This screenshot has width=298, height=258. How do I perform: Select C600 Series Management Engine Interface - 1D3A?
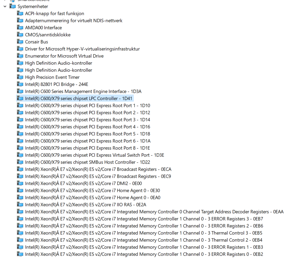83,91
